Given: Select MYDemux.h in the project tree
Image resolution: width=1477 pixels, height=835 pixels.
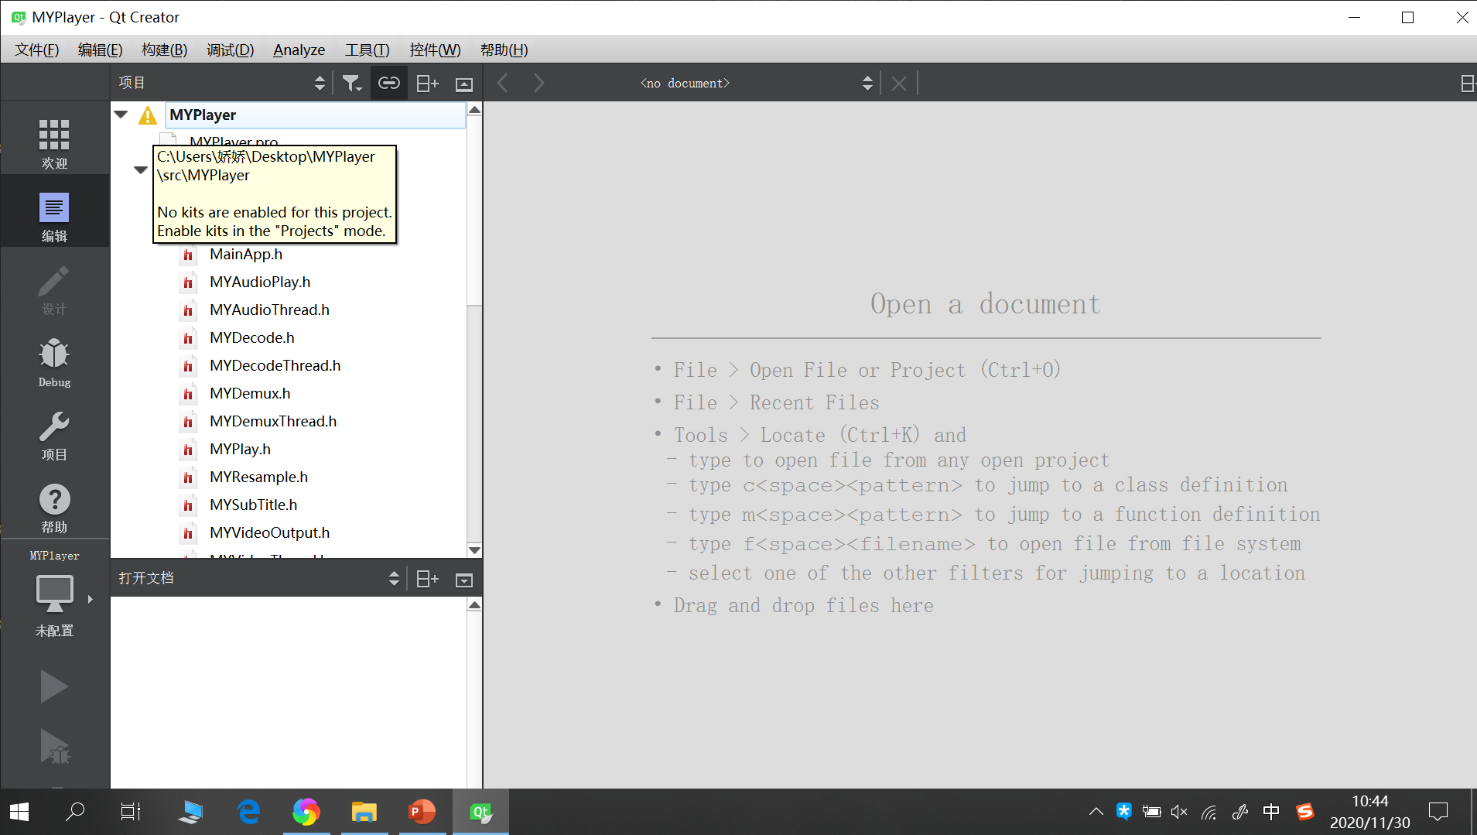Looking at the screenshot, I should (250, 393).
